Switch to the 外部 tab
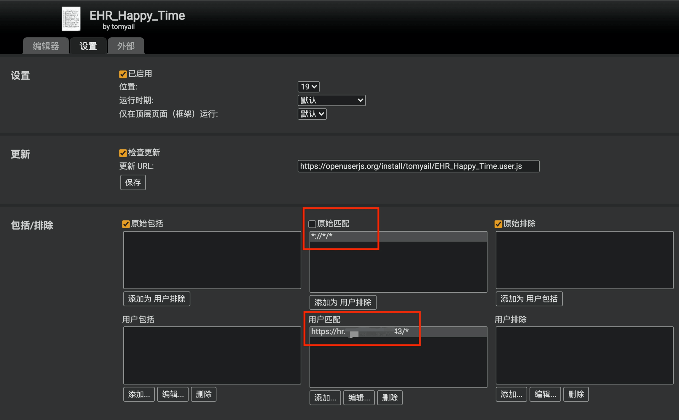 click(x=126, y=46)
